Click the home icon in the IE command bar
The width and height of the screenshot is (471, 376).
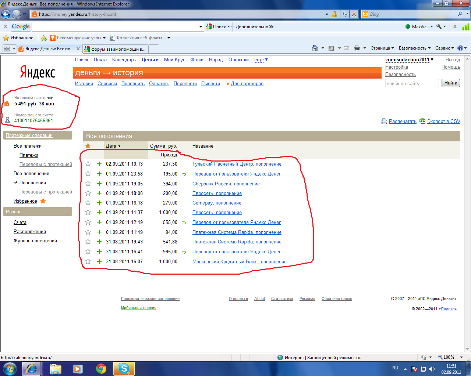(315, 48)
